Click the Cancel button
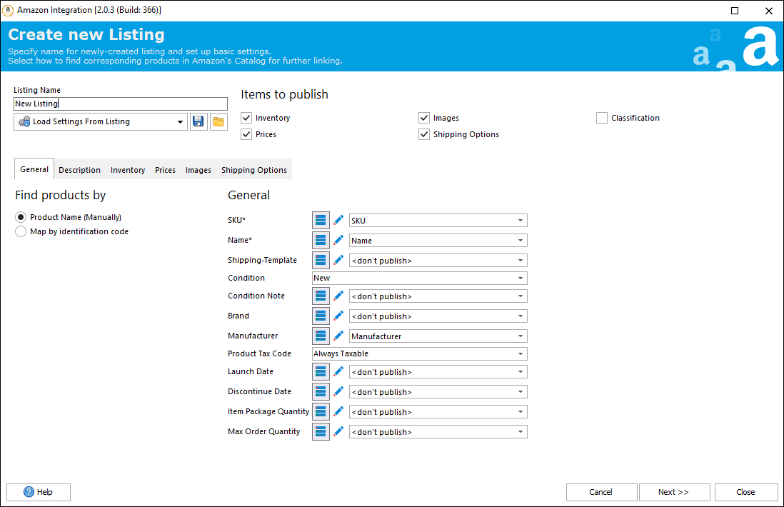The image size is (784, 507). click(601, 492)
